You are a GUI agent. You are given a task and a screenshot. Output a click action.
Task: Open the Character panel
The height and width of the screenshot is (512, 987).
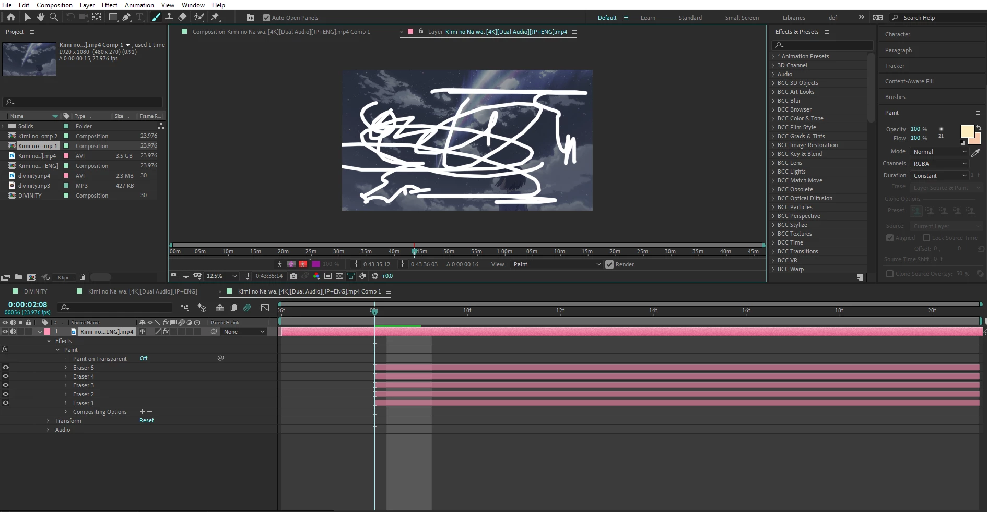click(x=897, y=34)
